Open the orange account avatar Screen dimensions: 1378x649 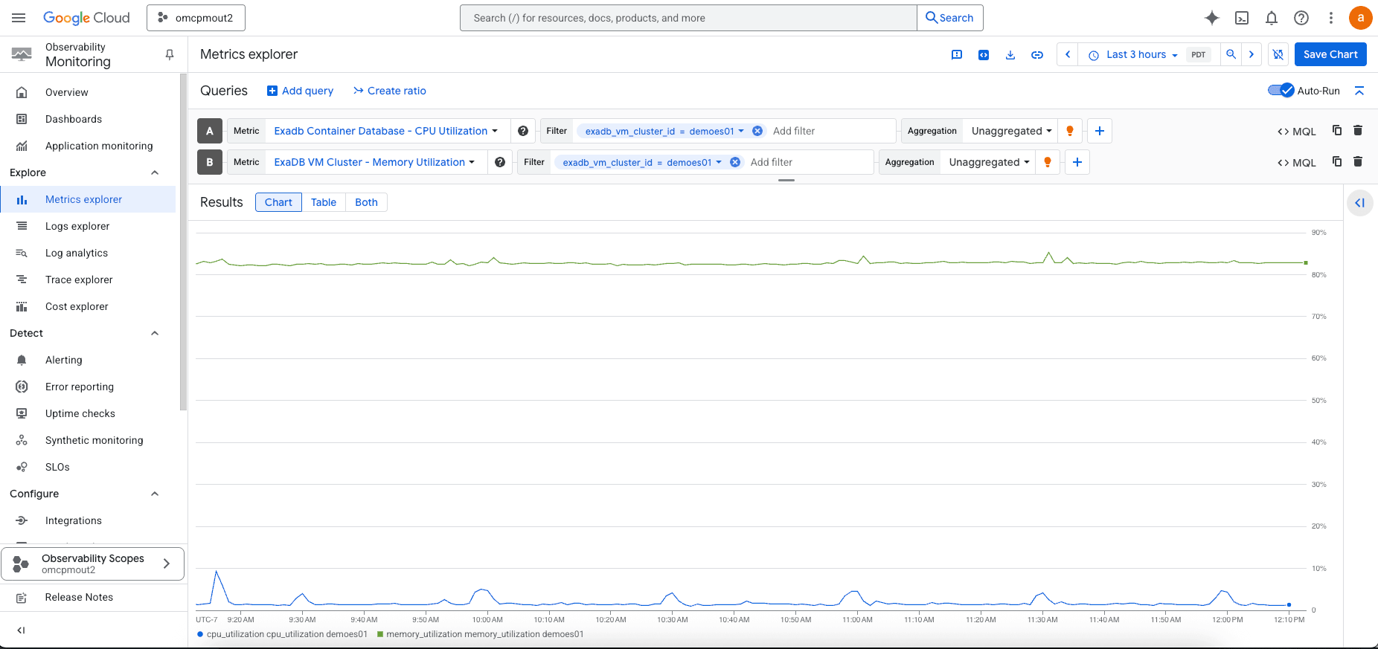coord(1361,18)
